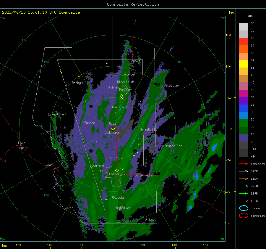Click the Innisfail label
The height and width of the screenshot is (249, 266).
point(119,107)
